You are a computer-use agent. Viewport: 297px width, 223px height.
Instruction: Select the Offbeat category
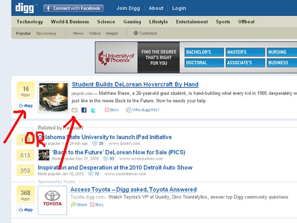(246, 22)
